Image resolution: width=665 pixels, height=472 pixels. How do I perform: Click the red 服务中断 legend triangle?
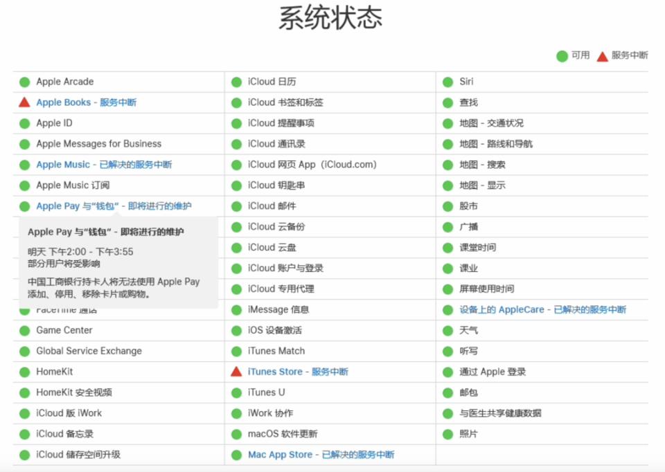click(602, 56)
